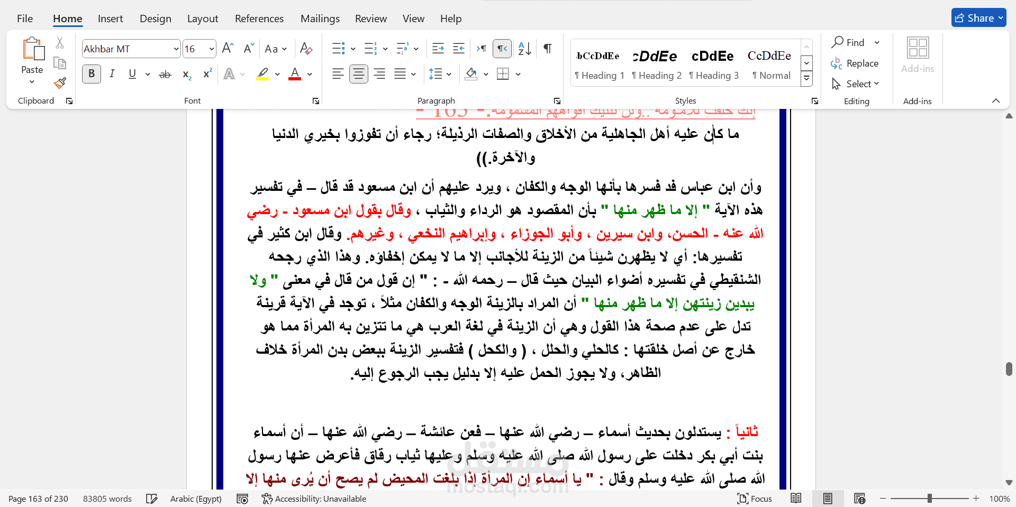This screenshot has height=507, width=1016.
Task: Align text left
Action: pyautogui.click(x=338, y=74)
